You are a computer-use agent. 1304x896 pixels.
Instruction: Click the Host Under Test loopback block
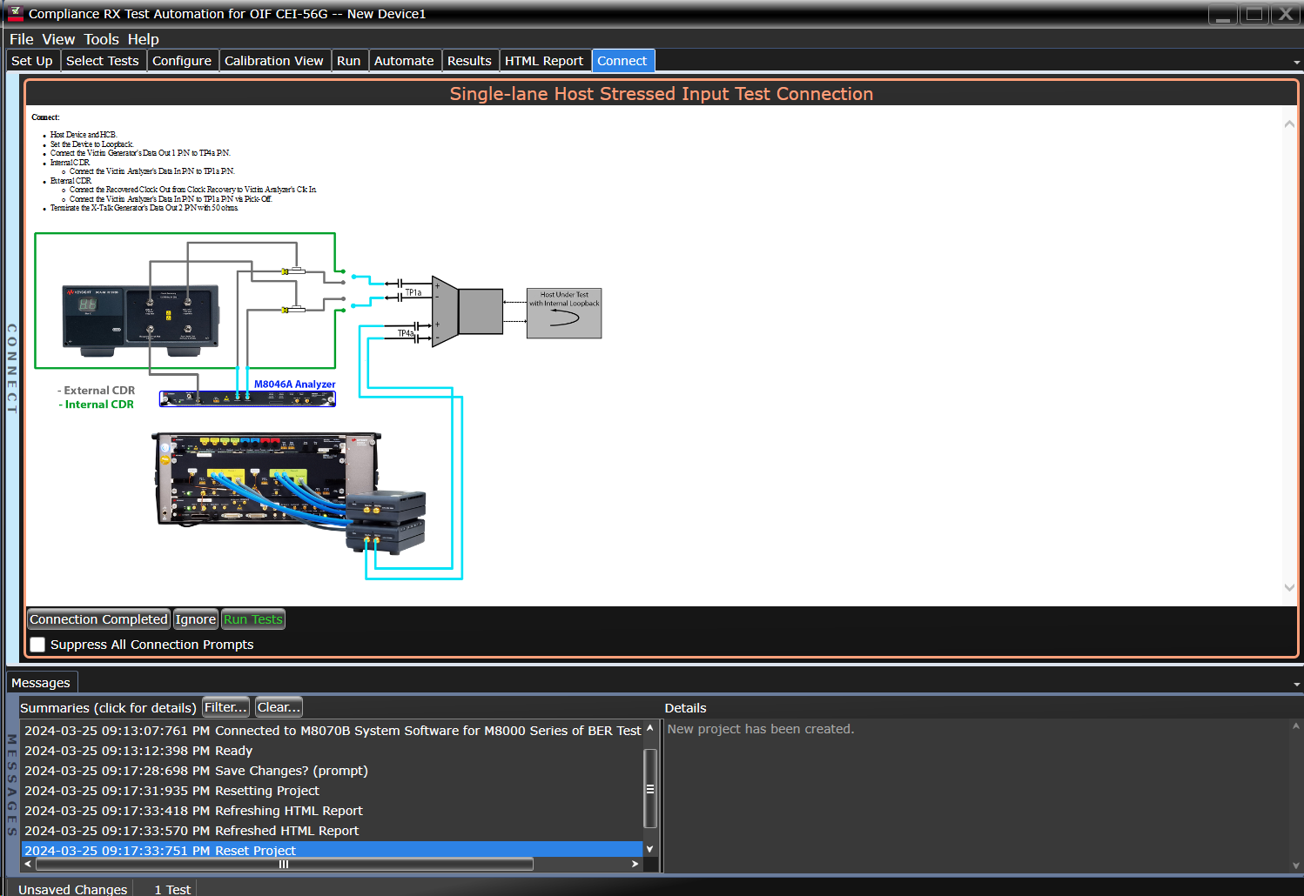pyautogui.click(x=564, y=313)
